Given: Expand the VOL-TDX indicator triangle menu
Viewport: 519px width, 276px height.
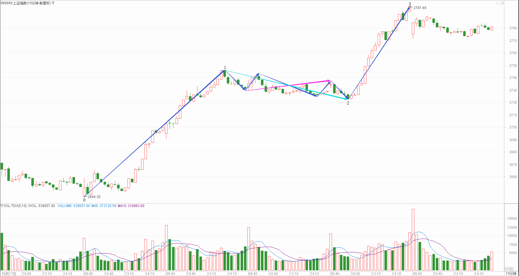Looking at the screenshot, I should pos(2,206).
